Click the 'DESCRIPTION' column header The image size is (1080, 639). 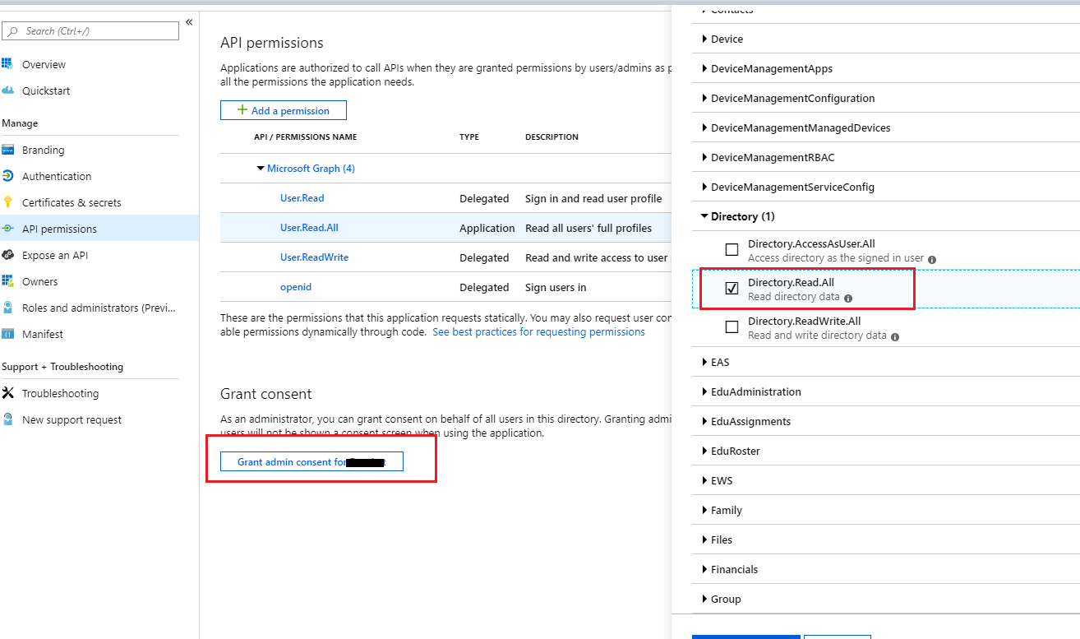[552, 137]
